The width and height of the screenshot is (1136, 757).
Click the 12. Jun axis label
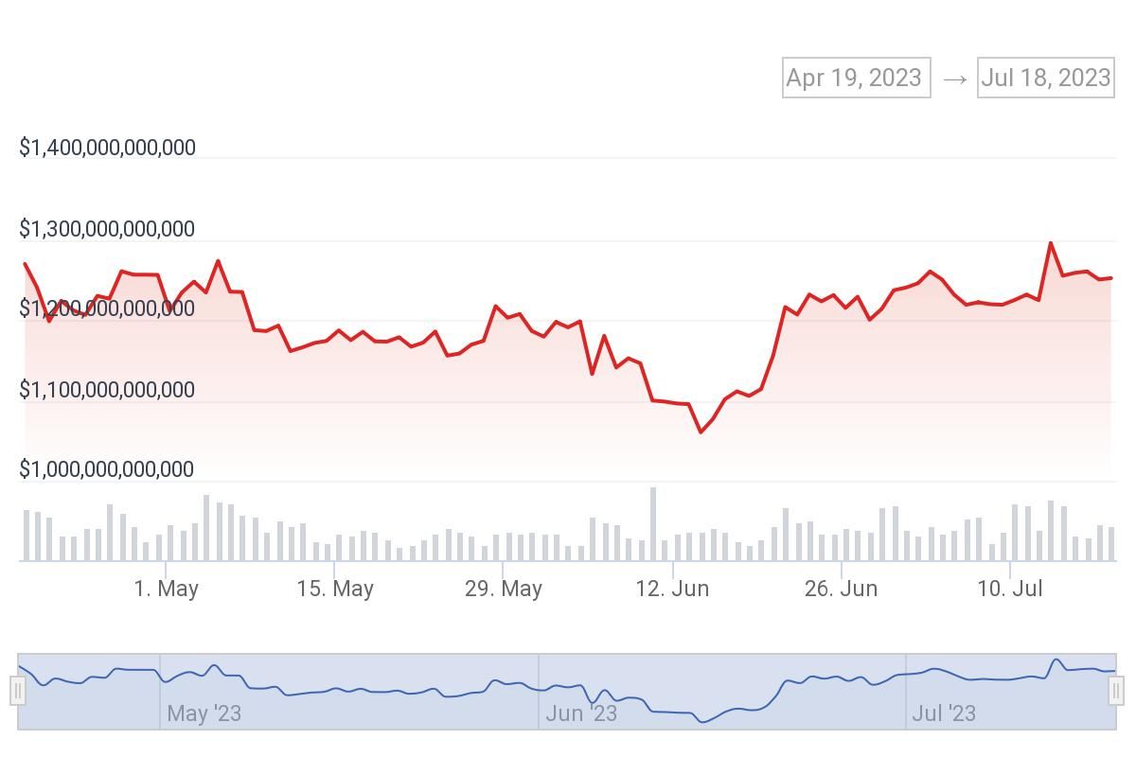tap(676, 588)
